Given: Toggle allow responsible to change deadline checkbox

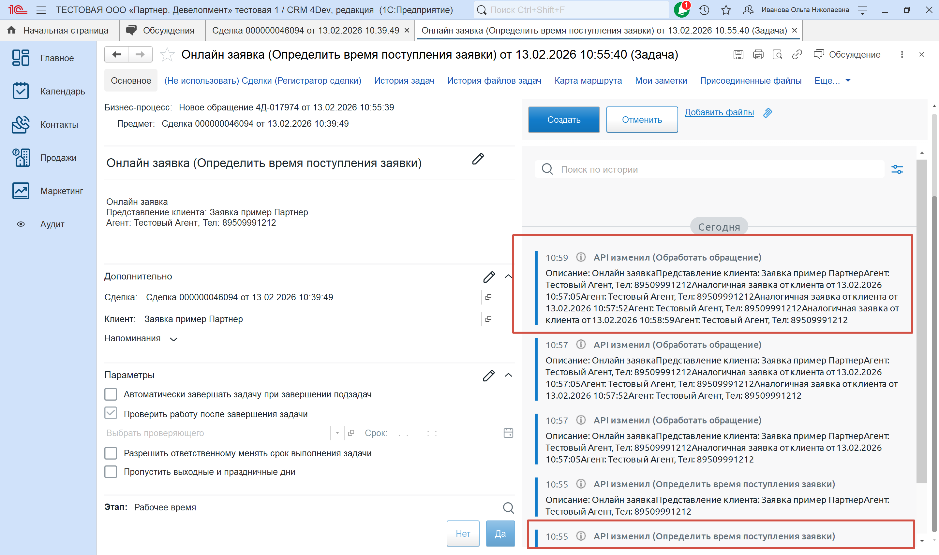Looking at the screenshot, I should 111,453.
